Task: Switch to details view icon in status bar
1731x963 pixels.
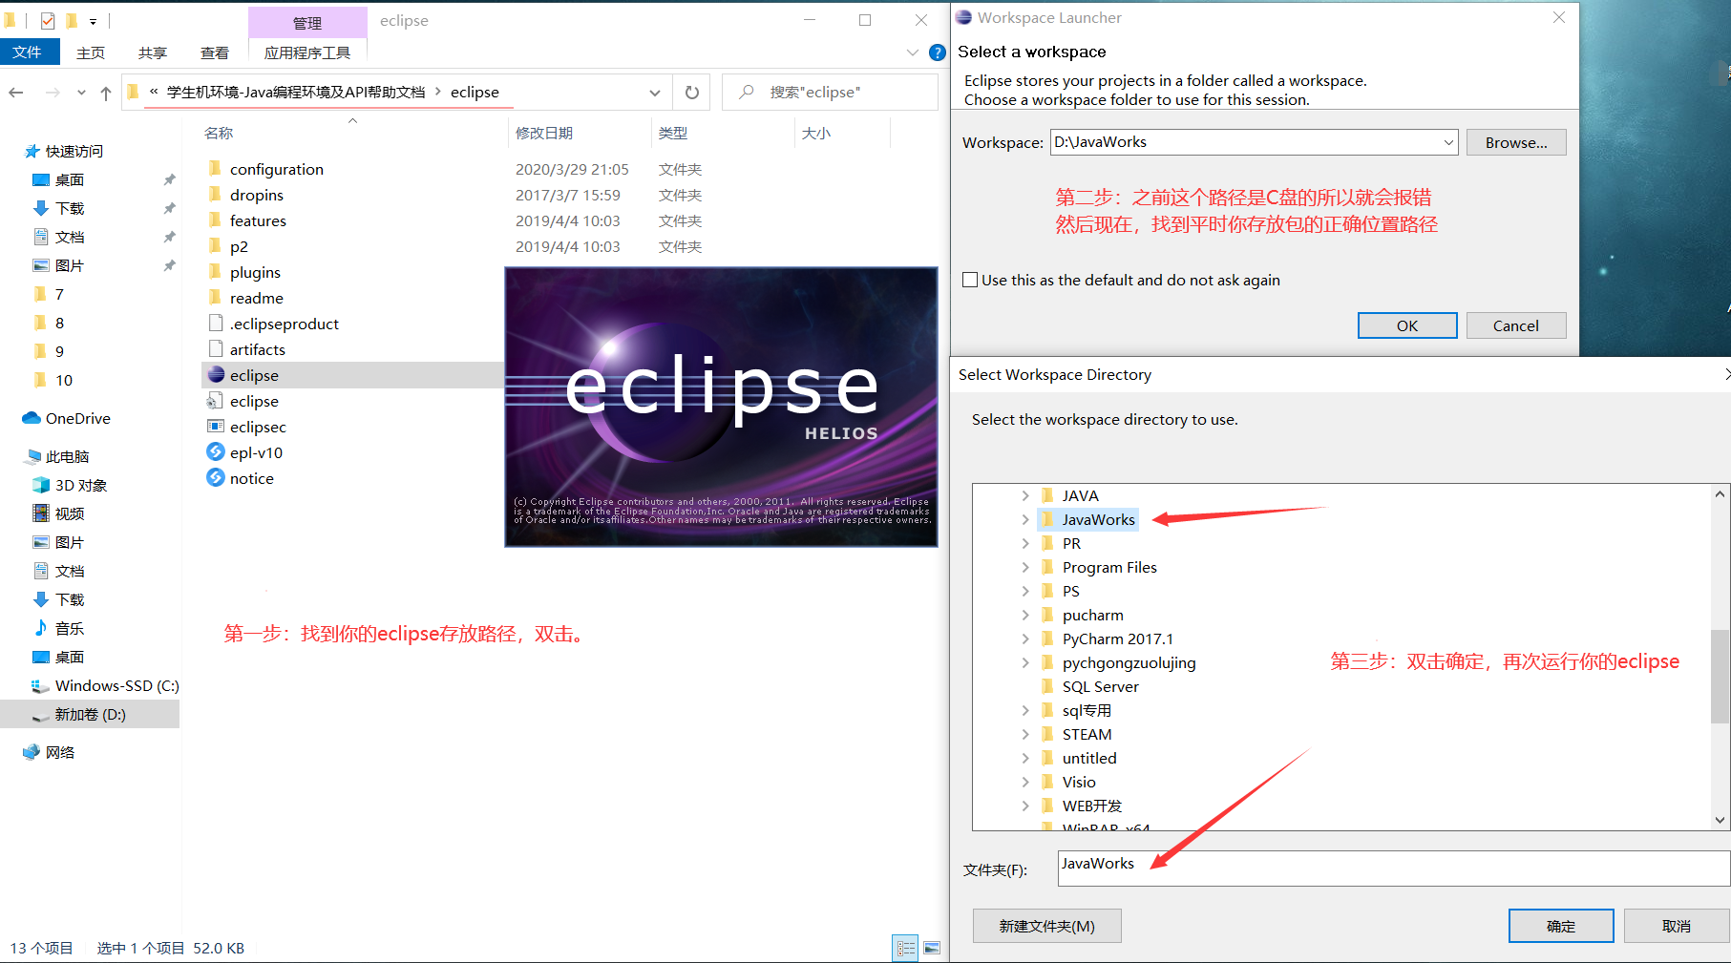Action: [x=905, y=948]
